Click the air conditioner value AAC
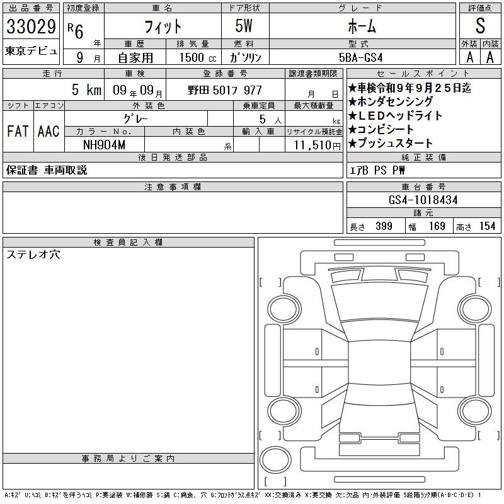504x504 pixels. click(49, 131)
